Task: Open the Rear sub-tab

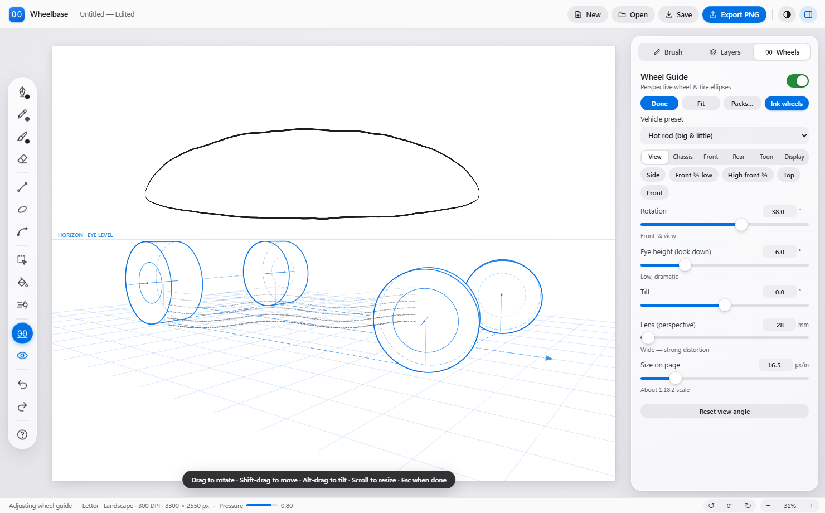Action: coord(739,157)
